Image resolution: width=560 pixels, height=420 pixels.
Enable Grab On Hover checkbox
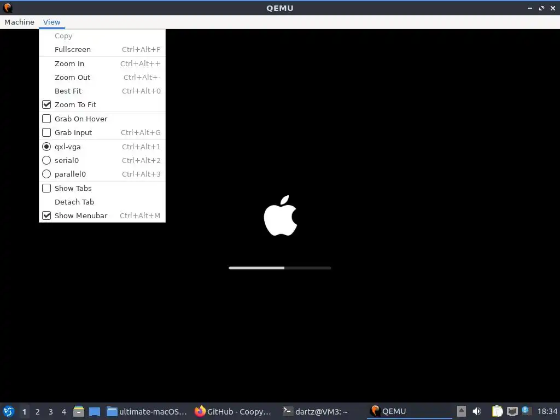pyautogui.click(x=102, y=119)
